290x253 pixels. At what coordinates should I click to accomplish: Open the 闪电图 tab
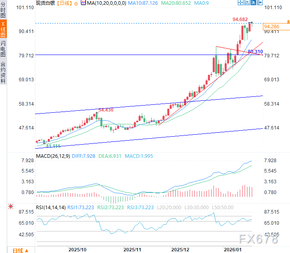point(3,49)
